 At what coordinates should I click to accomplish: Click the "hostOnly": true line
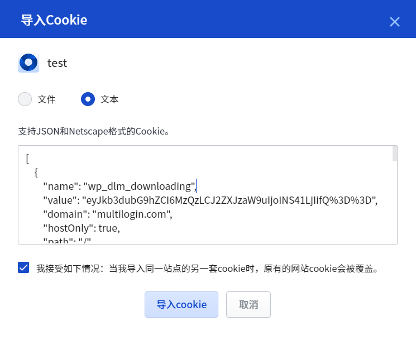(82, 228)
